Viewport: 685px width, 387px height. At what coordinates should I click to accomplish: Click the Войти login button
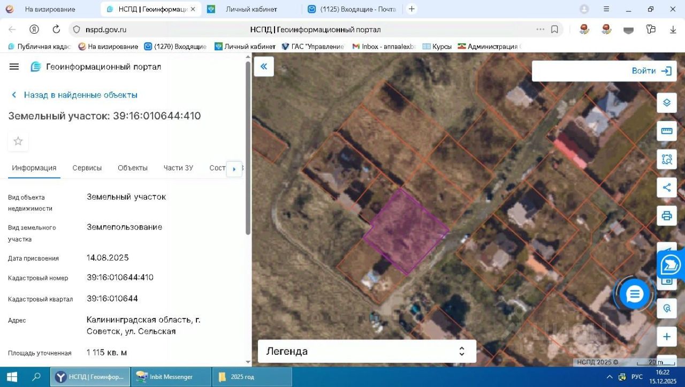pos(651,71)
